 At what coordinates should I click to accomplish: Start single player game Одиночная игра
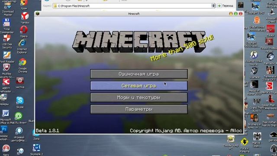click(x=139, y=74)
